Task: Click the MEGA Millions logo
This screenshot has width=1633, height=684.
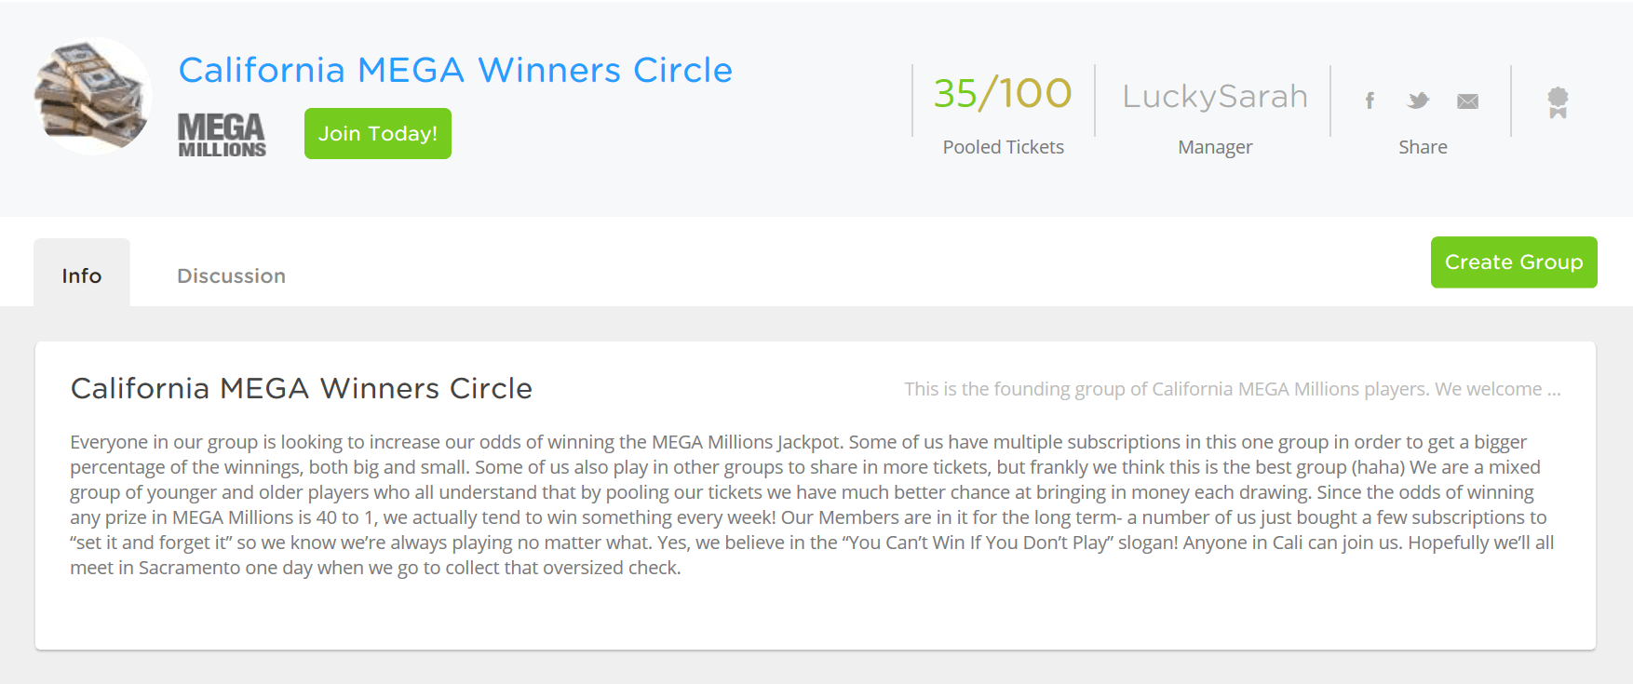Action: click(x=222, y=135)
